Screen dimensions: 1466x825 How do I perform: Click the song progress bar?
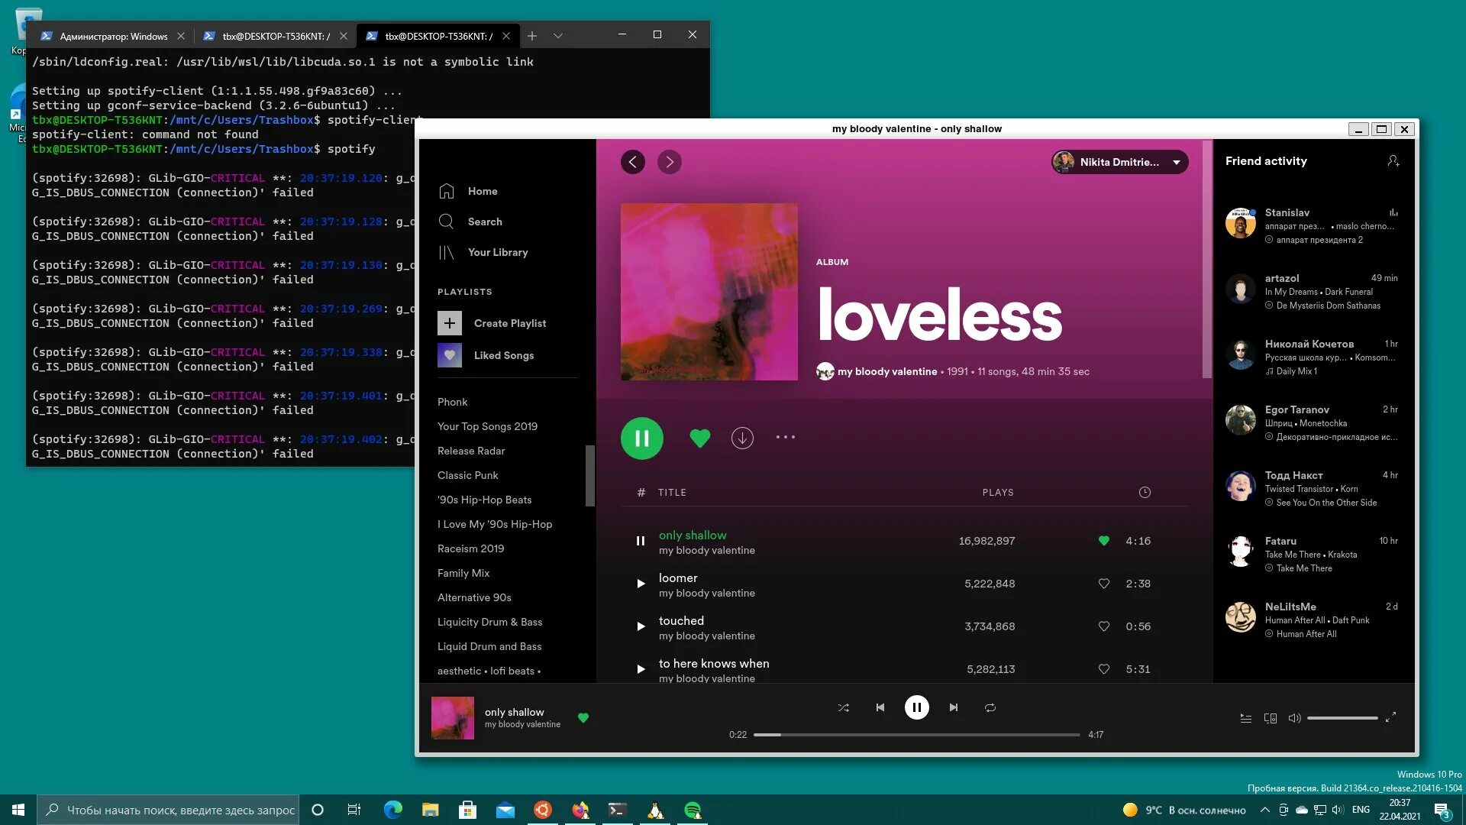[x=916, y=735]
